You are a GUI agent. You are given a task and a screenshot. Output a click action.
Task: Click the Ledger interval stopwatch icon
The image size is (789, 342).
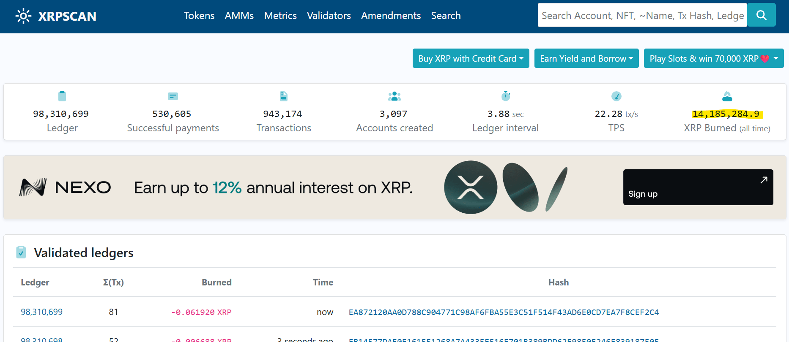tap(506, 96)
